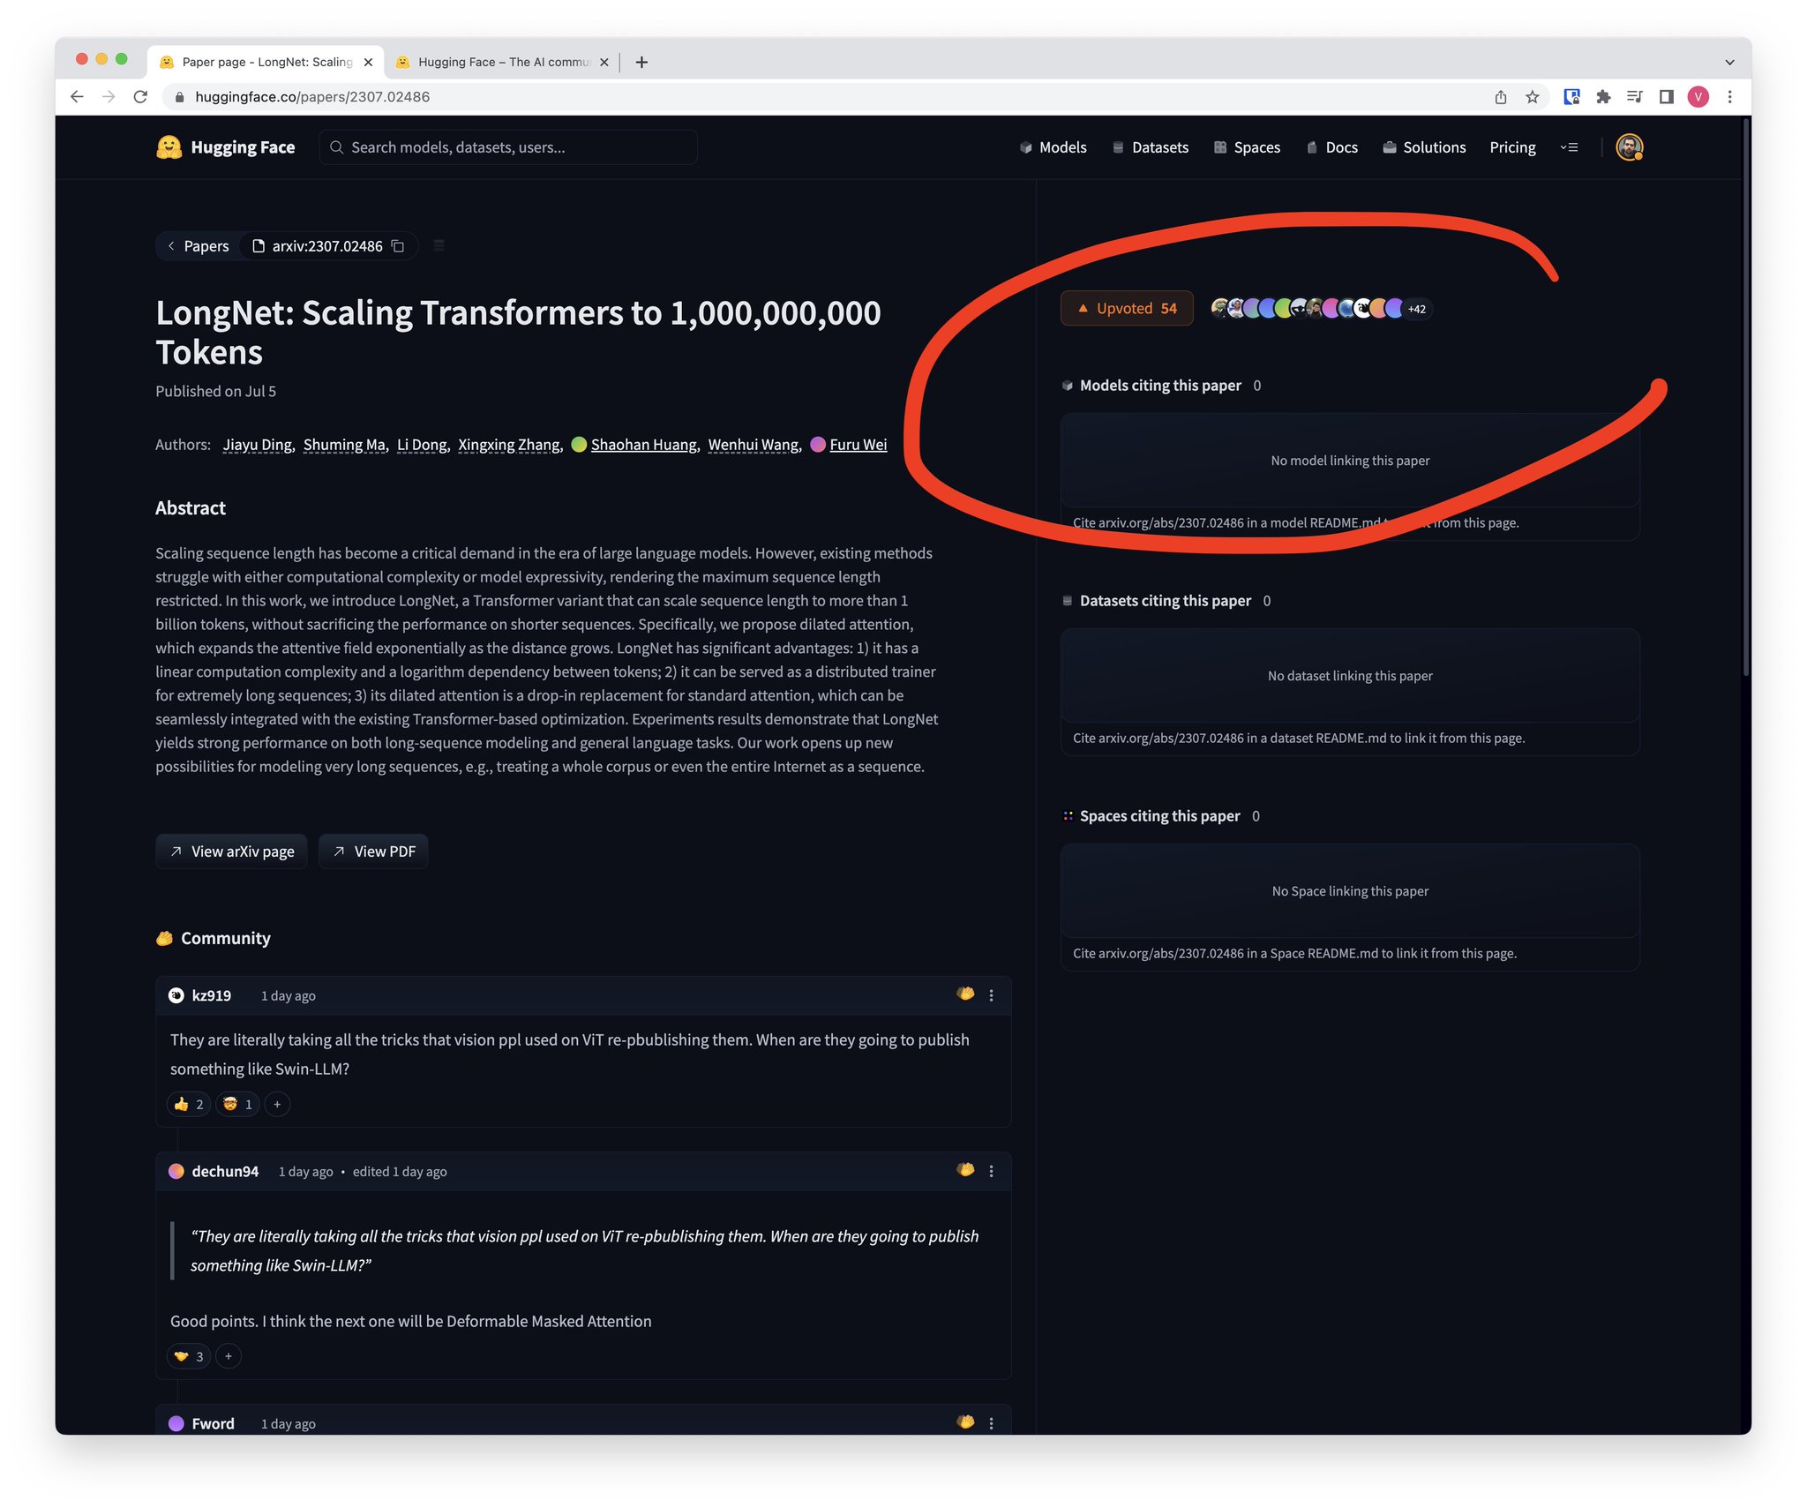Open author Jiayu Ding's link
Viewport: 1807px width, 1508px height.
257,445
